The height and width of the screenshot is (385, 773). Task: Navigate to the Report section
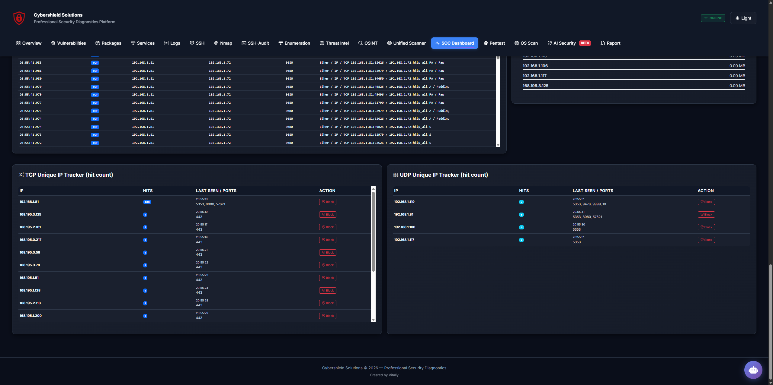(610, 43)
